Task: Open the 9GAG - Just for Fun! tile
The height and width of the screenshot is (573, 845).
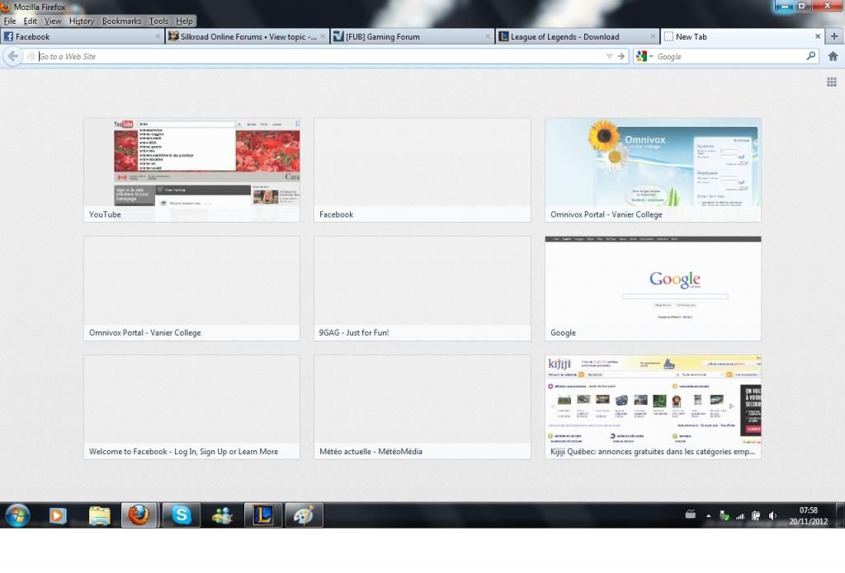Action: 422,288
